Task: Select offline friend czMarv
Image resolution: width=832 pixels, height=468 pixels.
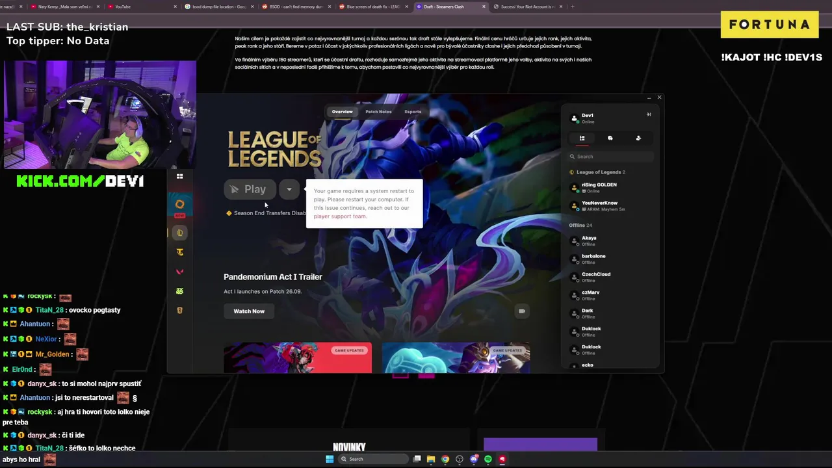Action: click(610, 296)
